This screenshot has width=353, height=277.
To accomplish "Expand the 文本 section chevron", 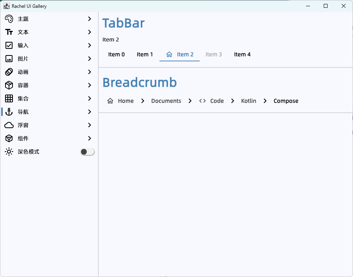I will tap(90, 32).
